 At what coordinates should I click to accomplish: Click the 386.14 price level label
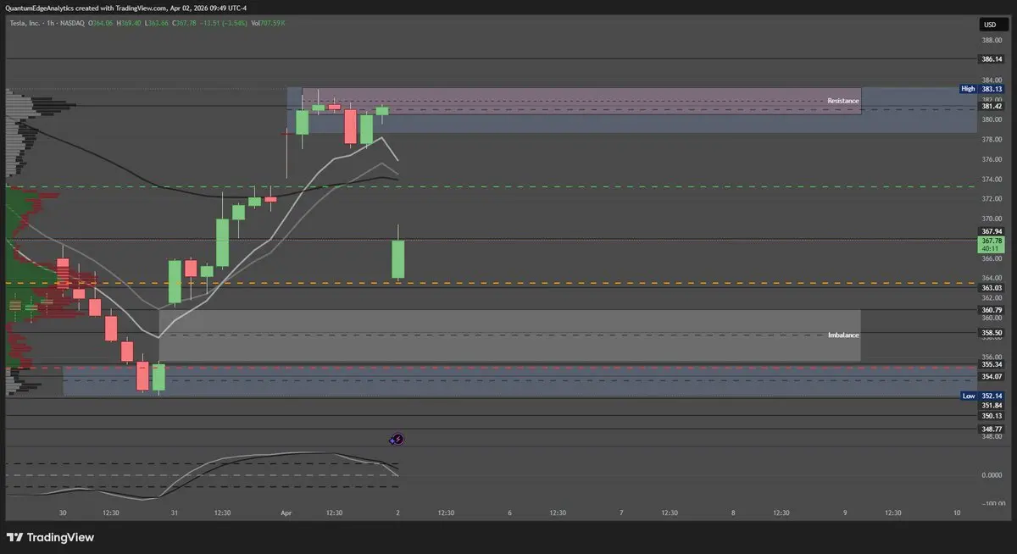coord(992,60)
